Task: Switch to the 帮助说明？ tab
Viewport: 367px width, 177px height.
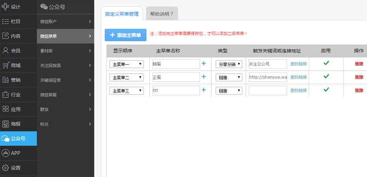Action: coord(162,14)
